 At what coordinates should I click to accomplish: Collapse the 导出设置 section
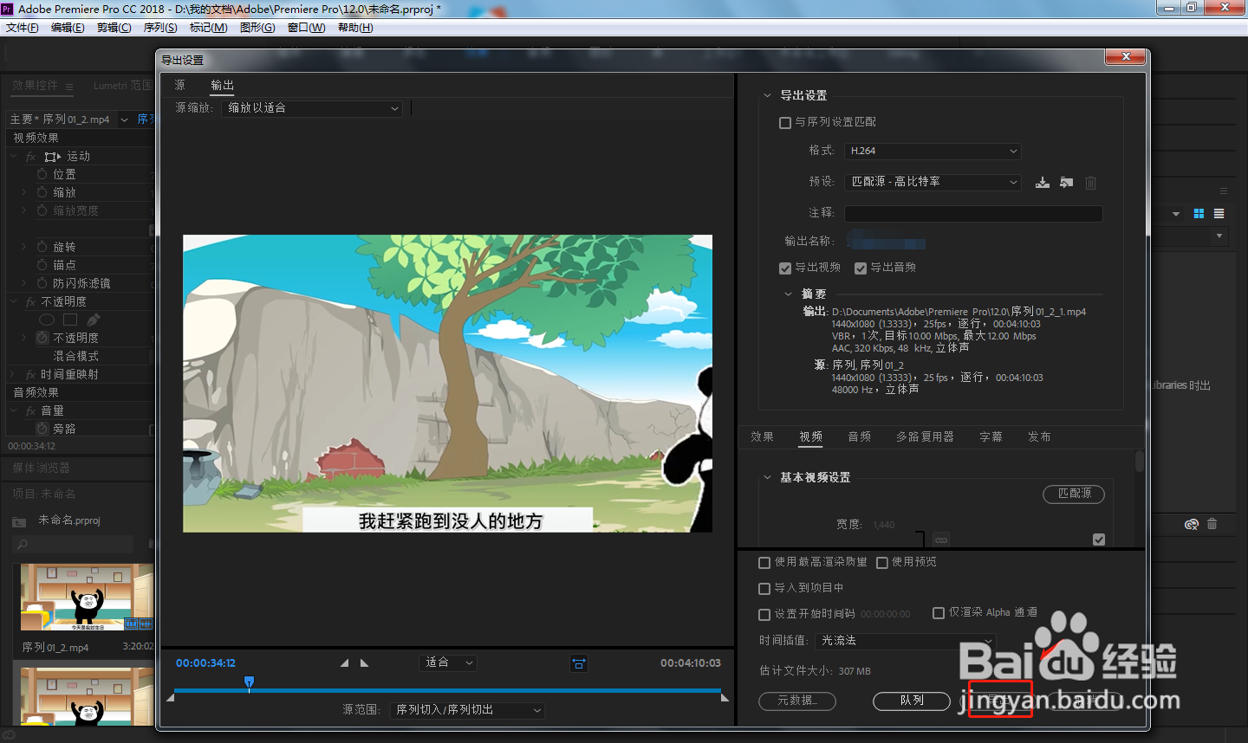767,96
